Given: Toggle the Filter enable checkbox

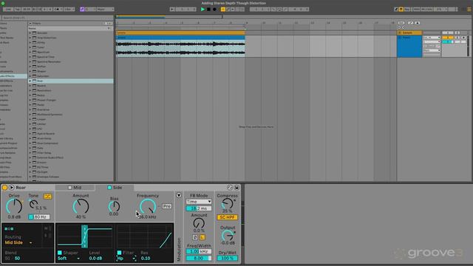Looking at the screenshot, I should click(x=119, y=253).
